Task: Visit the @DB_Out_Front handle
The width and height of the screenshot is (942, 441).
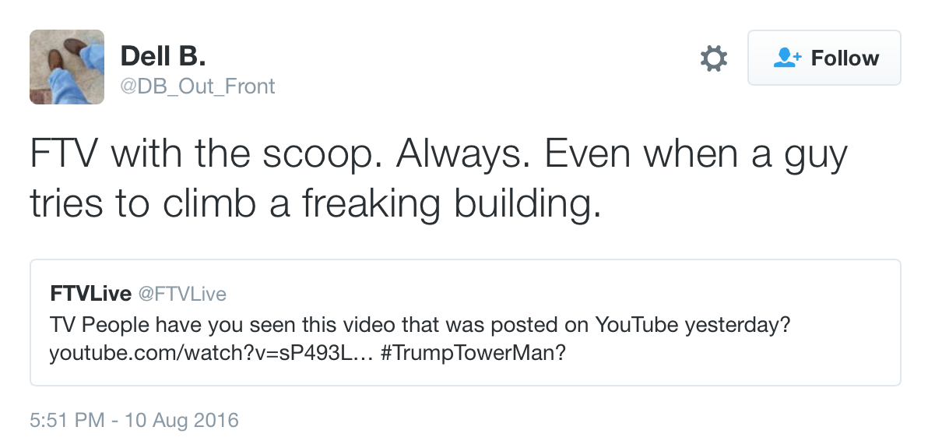Action: pyautogui.click(x=198, y=86)
